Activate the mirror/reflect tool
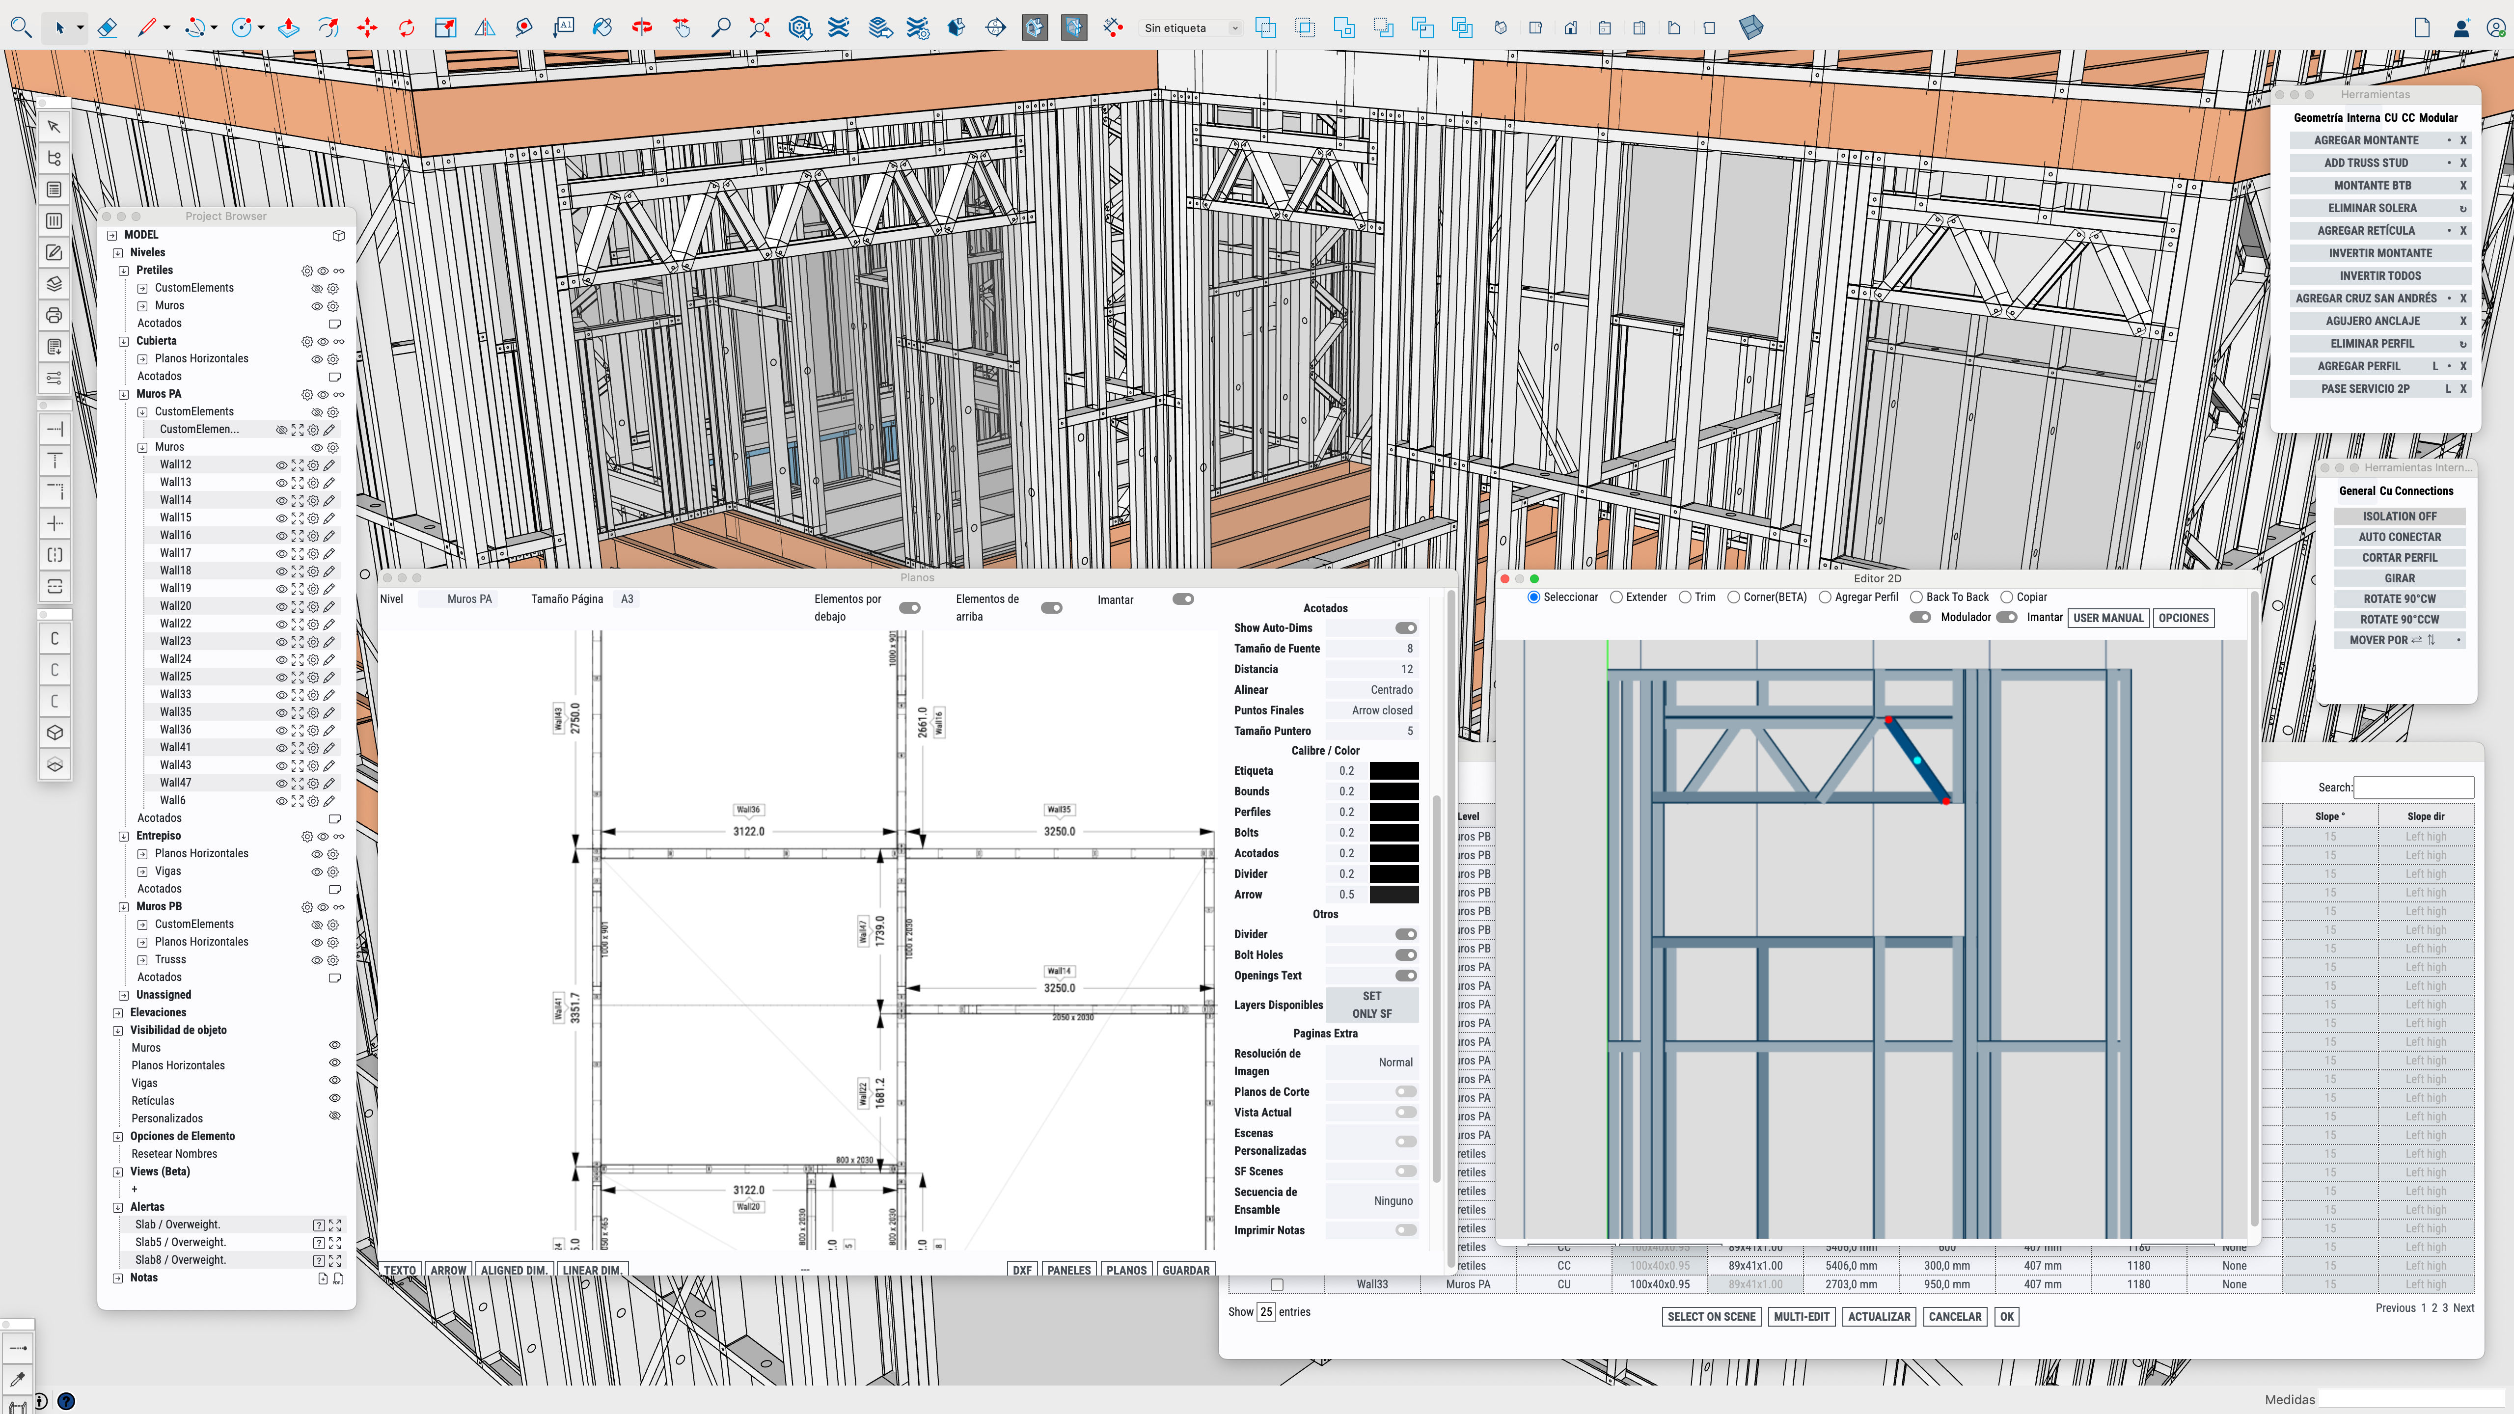 [x=485, y=27]
